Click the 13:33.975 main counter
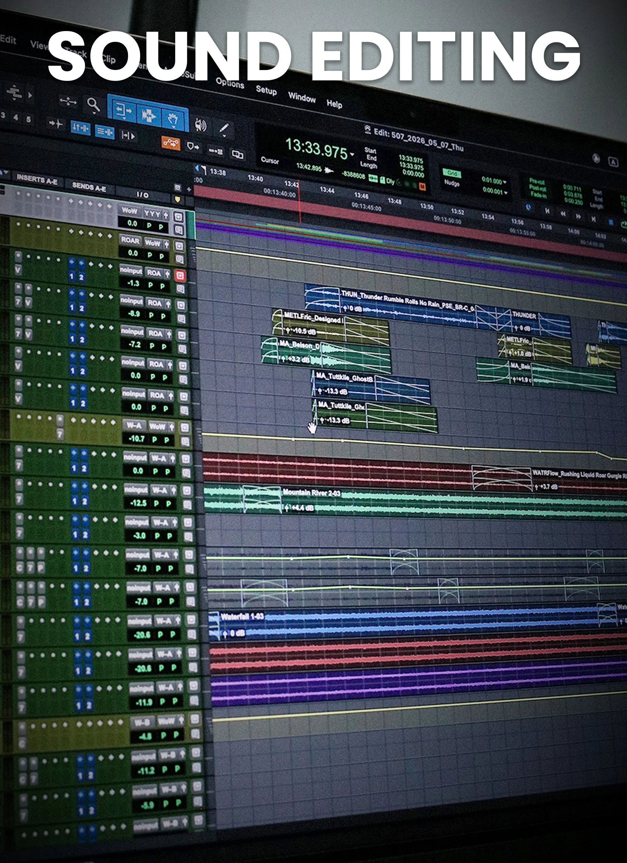Viewport: 627px width, 863px height. [x=316, y=148]
